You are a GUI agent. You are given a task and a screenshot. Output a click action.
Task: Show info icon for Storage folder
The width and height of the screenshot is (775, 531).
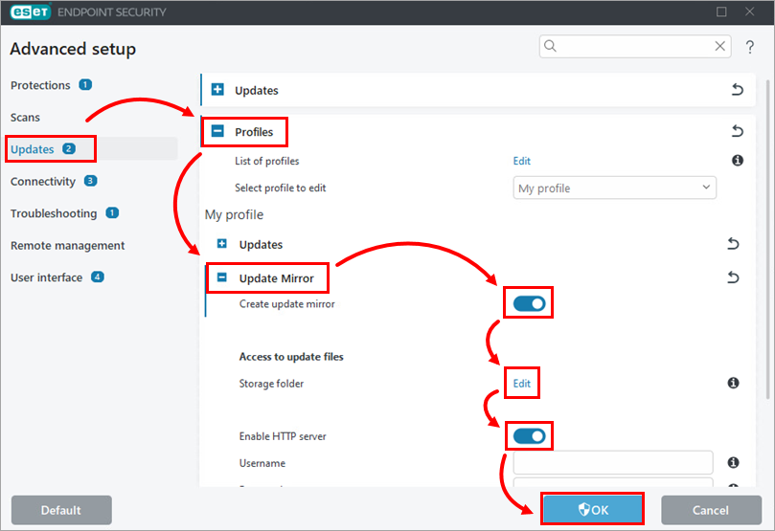tap(733, 383)
